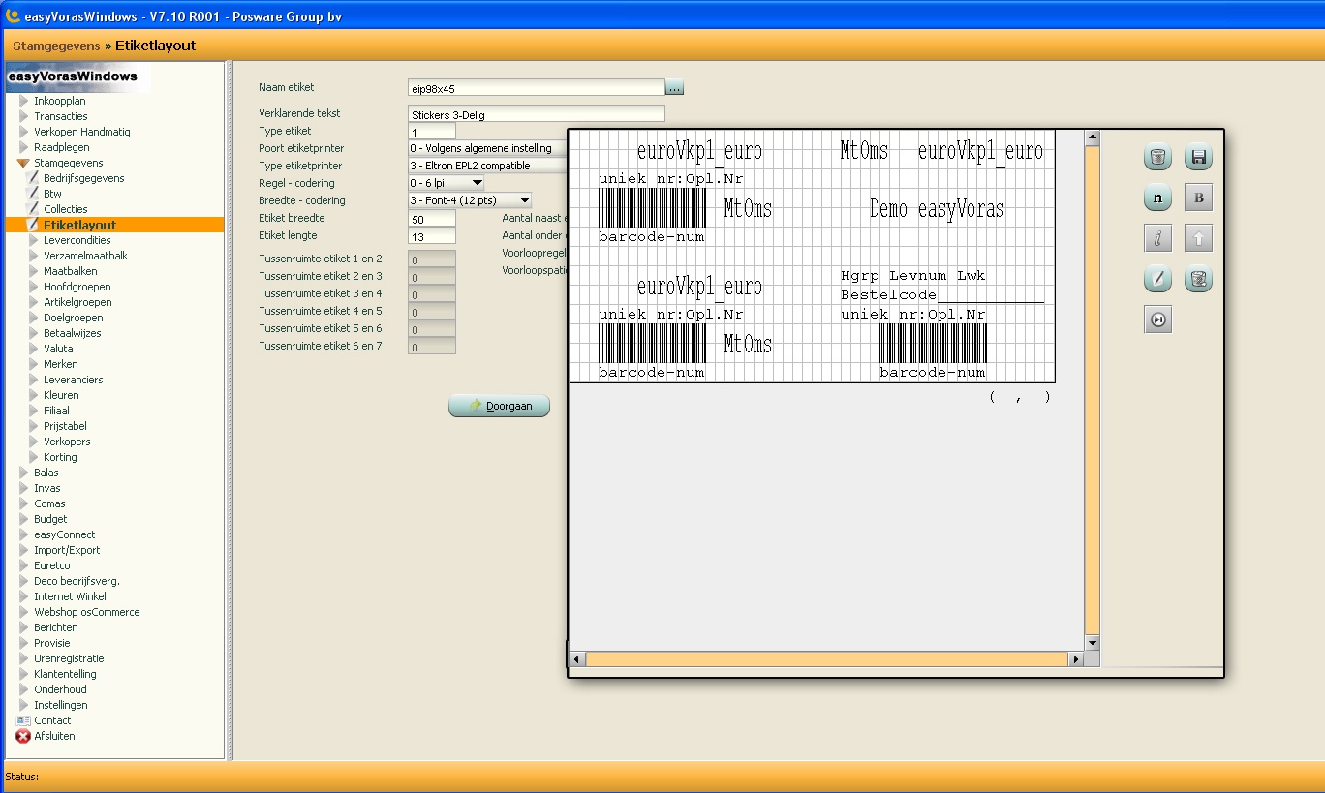Screen dimensions: 1325x793
Task: Open Doelgroepen in the sidebar
Action: click(x=73, y=318)
